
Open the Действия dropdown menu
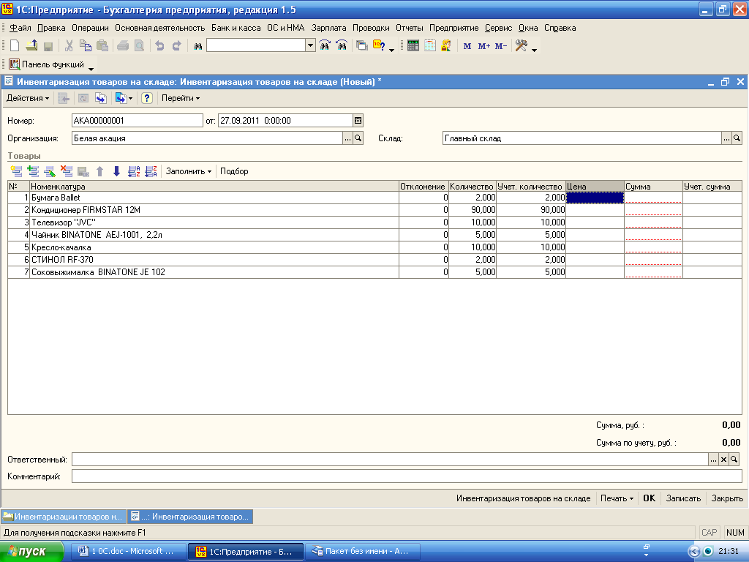(27, 98)
